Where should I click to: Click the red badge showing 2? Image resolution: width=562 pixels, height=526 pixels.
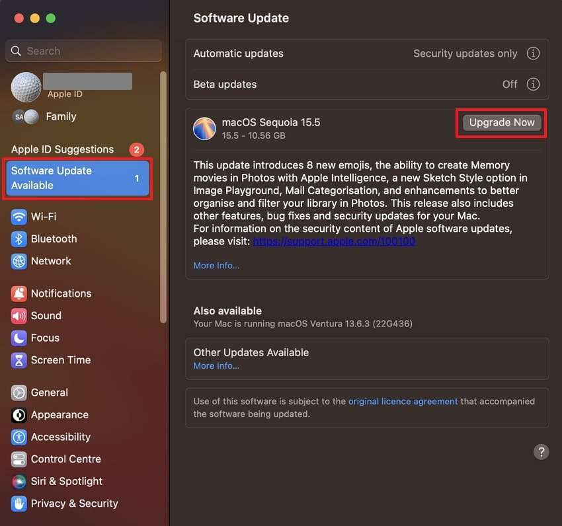pyautogui.click(x=137, y=149)
